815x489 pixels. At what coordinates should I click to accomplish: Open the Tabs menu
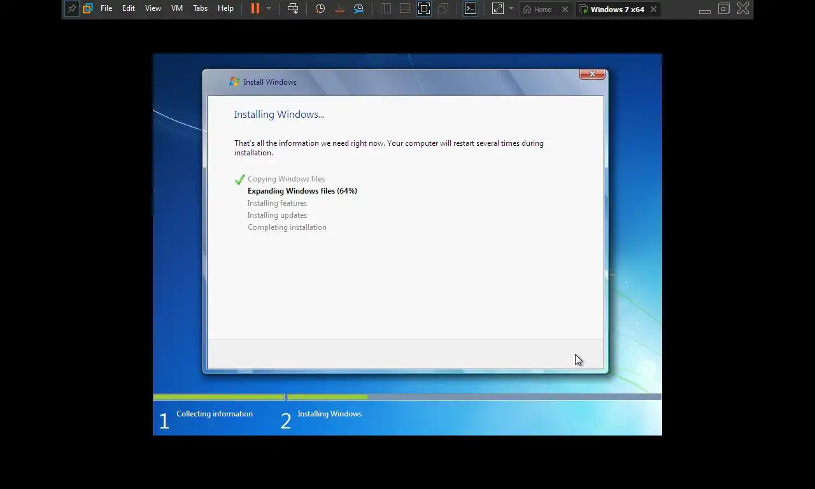(200, 9)
